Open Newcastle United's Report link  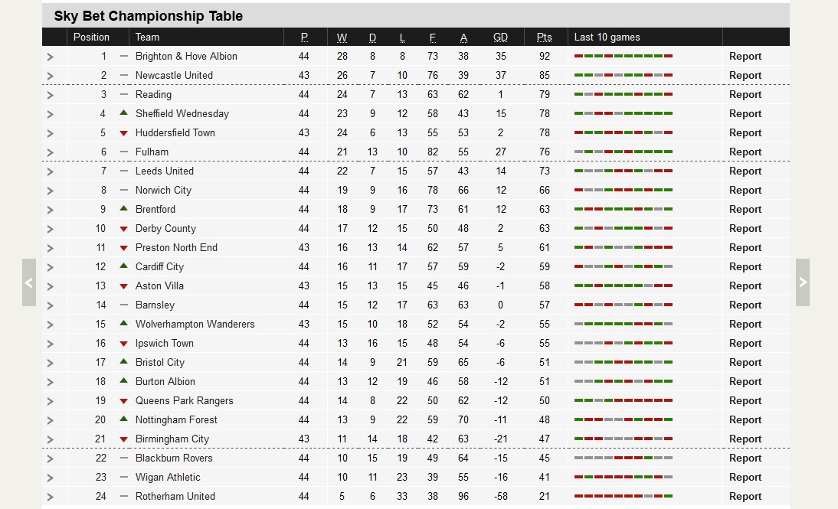[745, 75]
